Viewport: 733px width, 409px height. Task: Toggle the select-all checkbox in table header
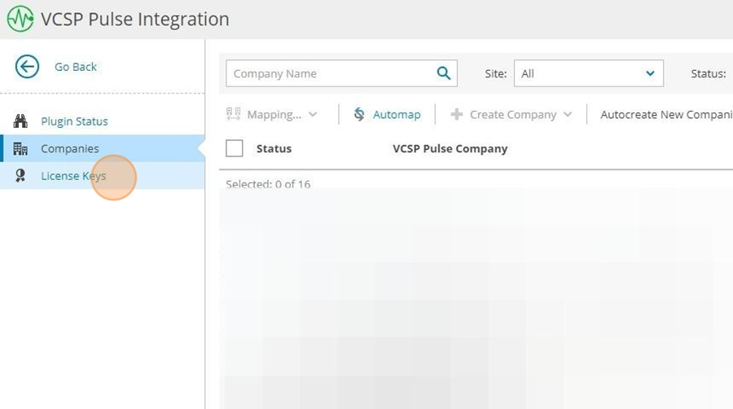[235, 148]
